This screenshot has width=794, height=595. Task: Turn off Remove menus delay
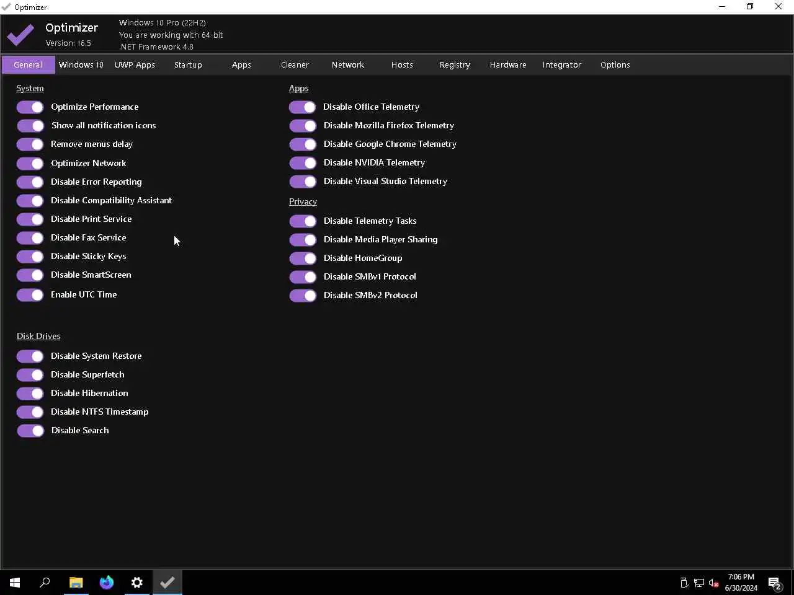(30, 144)
